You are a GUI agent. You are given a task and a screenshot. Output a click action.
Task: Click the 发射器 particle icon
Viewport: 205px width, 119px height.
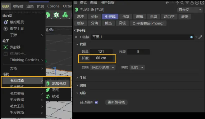click(6, 47)
